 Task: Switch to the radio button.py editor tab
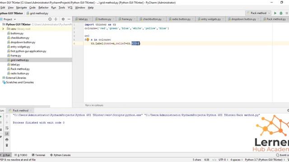[x=181, y=19]
